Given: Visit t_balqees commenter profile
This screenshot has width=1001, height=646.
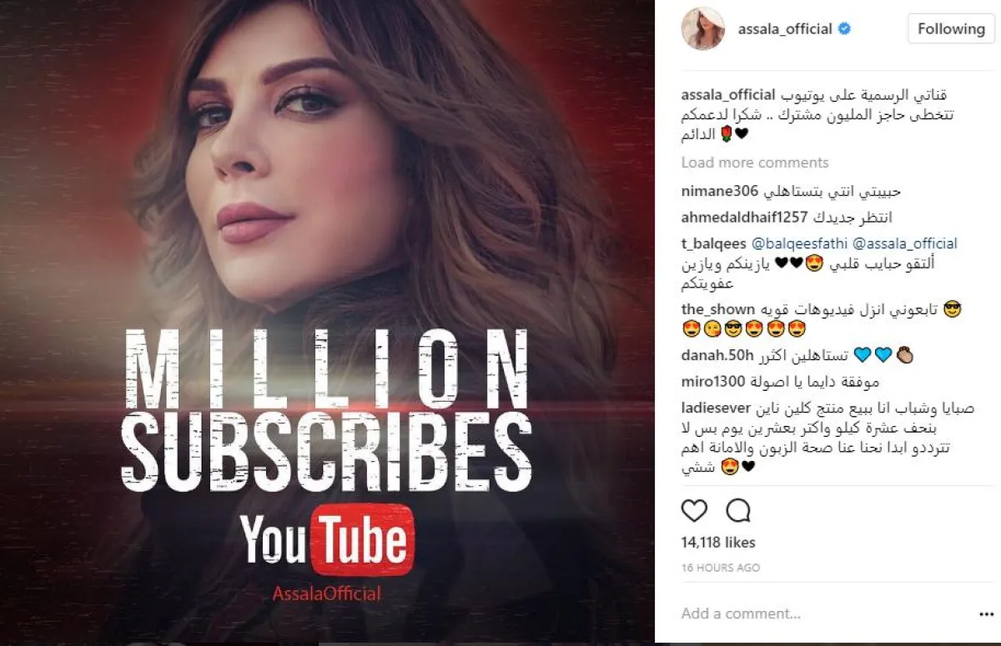Looking at the screenshot, I should point(715,244).
